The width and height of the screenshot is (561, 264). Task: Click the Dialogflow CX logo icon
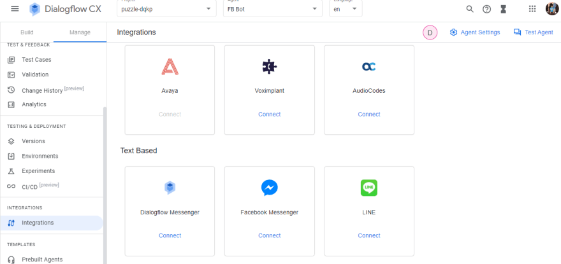(34, 9)
